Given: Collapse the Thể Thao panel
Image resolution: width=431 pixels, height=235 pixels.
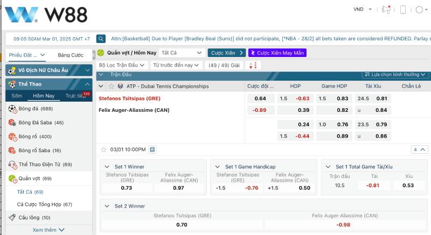Looking at the screenshot, I should pyautogui.click(x=87, y=84).
